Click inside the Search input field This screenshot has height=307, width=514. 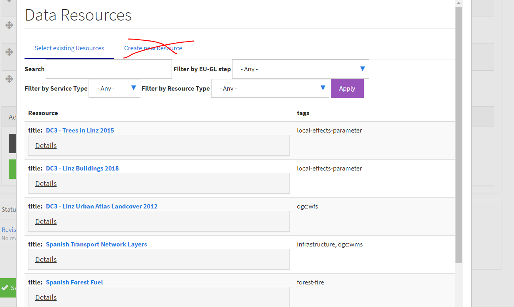click(109, 68)
